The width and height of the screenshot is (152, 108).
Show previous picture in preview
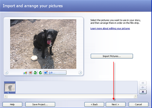(6, 73)
